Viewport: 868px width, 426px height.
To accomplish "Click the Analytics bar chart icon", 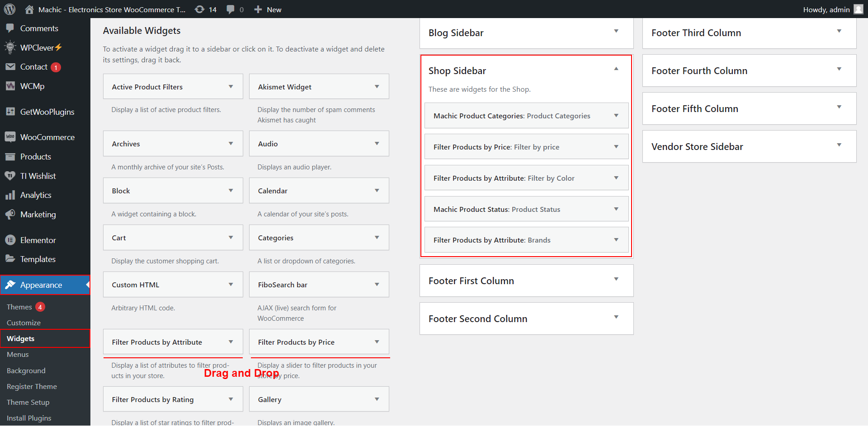I will tap(10, 195).
